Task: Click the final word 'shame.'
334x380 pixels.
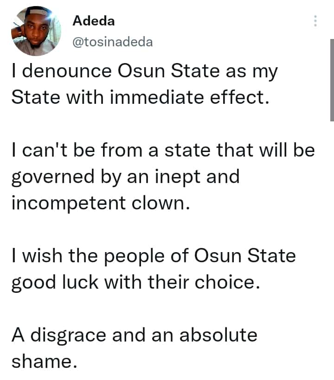Action: [x=45, y=361]
